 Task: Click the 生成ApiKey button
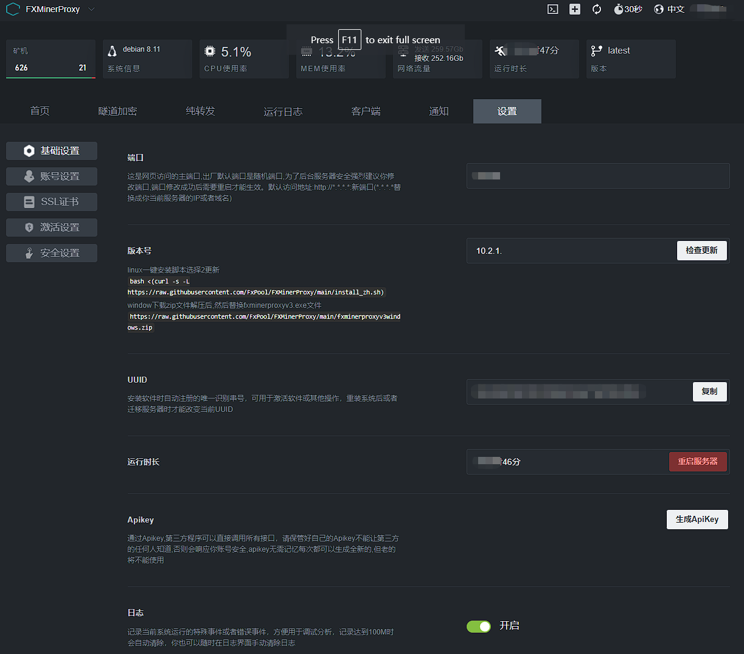697,520
